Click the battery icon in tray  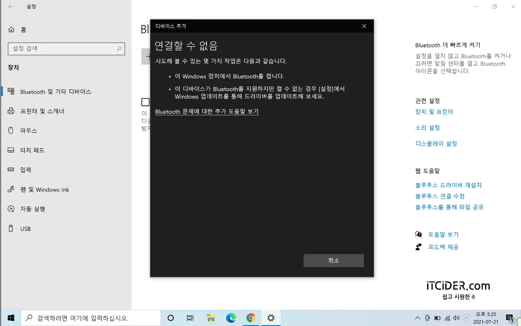(x=437, y=318)
